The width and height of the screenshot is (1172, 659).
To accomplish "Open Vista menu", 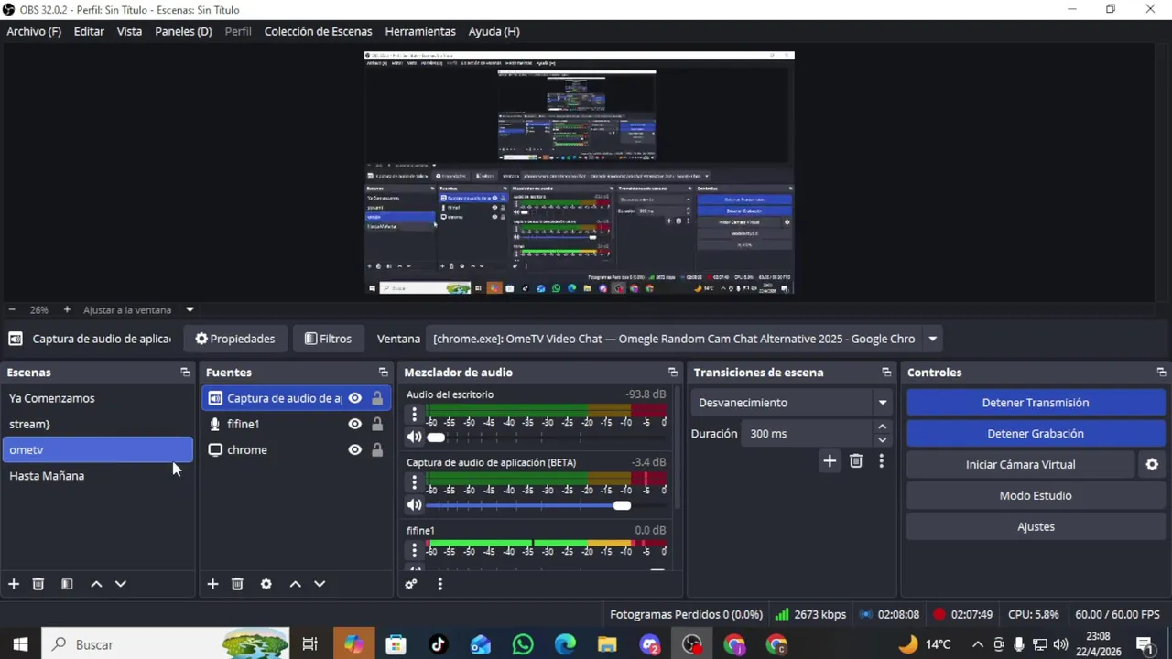I will click(129, 31).
